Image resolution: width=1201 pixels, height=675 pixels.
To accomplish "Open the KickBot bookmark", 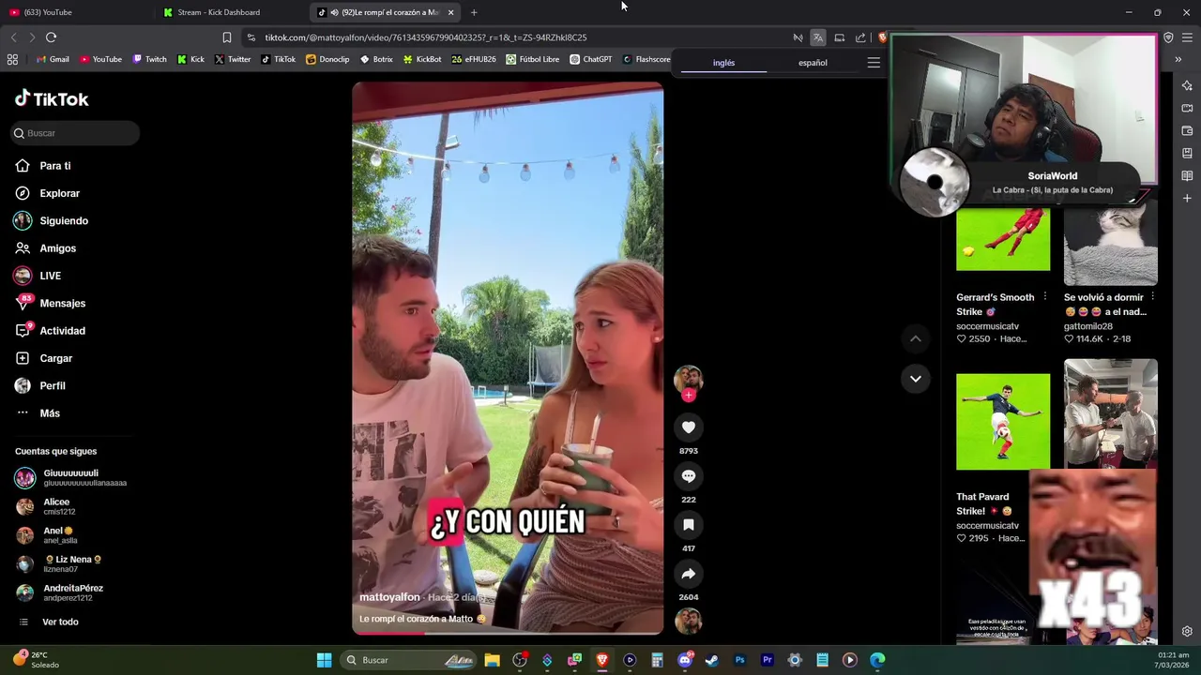I will 422,59.
